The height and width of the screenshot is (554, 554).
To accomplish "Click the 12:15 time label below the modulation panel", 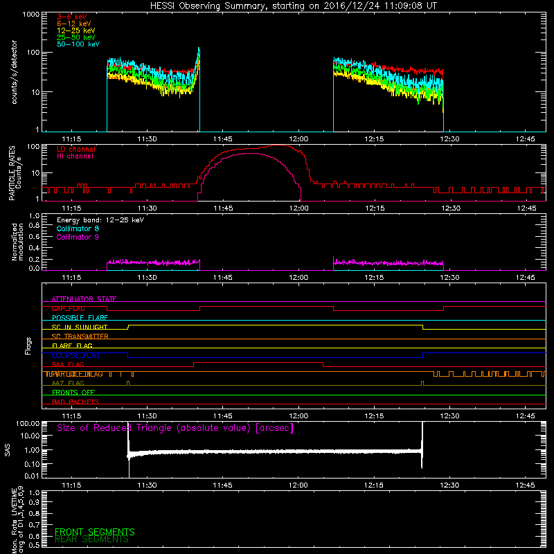I will [x=374, y=278].
